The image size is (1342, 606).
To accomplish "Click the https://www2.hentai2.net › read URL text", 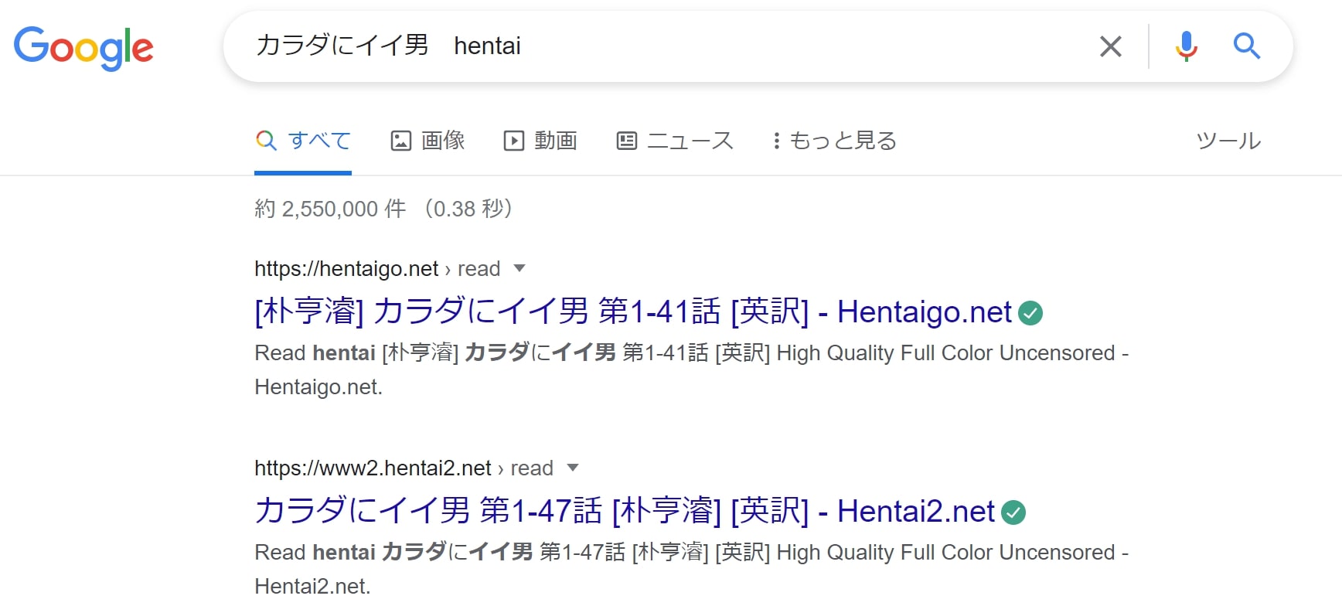I will 404,468.
